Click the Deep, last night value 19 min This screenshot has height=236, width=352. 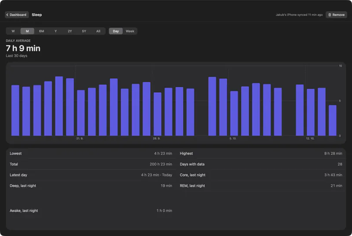pyautogui.click(x=166, y=186)
